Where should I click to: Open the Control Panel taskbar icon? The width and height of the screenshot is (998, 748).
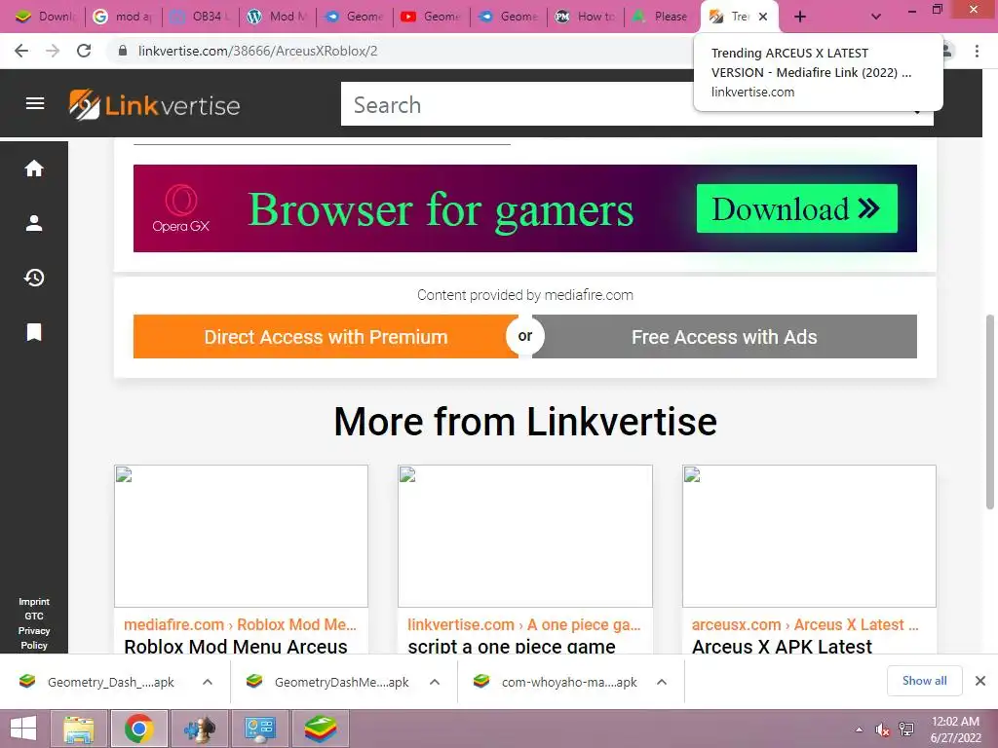(x=260, y=729)
